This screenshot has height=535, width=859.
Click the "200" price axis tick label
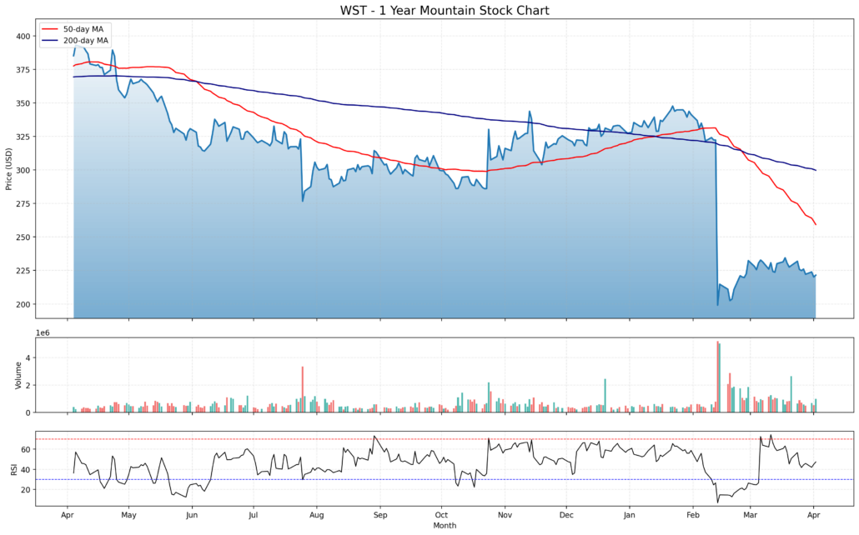23,304
